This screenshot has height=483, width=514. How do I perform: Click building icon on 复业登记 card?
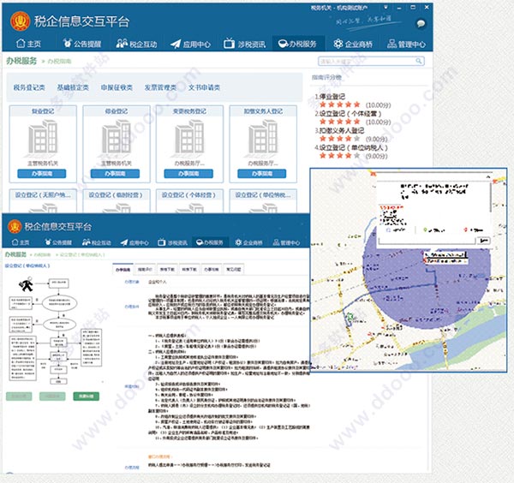point(43,137)
